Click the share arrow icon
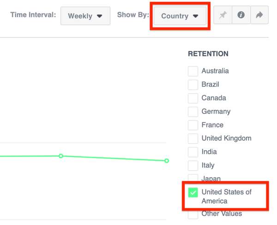Image resolution: width=277 pixels, height=225 pixels. pos(259,15)
